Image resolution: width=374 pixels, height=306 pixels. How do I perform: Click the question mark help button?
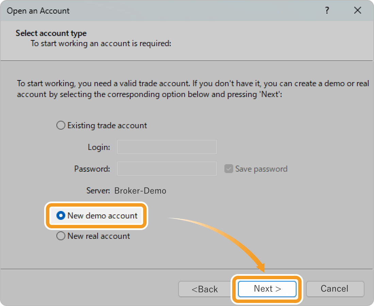[327, 11]
